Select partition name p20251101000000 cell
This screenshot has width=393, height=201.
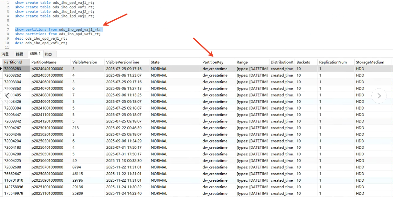[x=47, y=194]
